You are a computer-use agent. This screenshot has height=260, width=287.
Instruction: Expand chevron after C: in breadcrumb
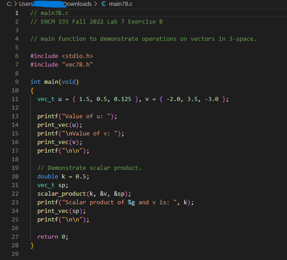coord(15,4)
